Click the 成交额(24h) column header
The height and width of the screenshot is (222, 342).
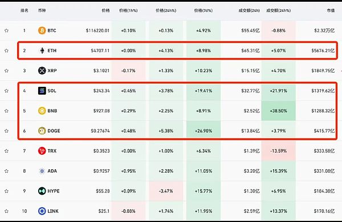pyautogui.click(x=249, y=10)
